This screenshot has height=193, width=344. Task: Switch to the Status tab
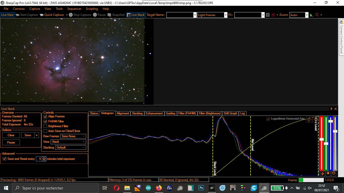click(x=94, y=113)
